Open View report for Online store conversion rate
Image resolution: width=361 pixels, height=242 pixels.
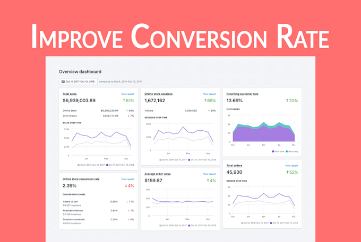[x=127, y=179]
